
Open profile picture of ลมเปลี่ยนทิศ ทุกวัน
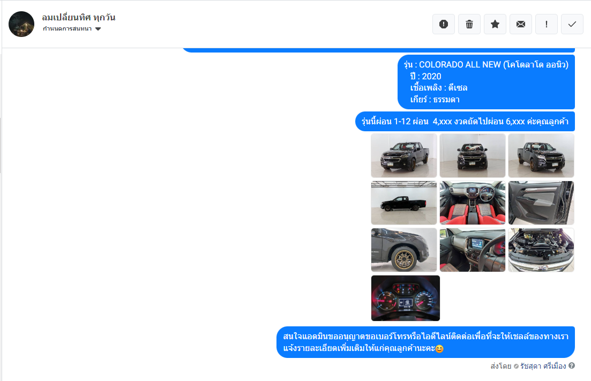21,24
